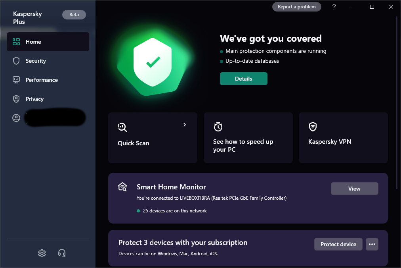Select Home in the sidebar
This screenshot has height=268, width=401.
(x=33, y=42)
